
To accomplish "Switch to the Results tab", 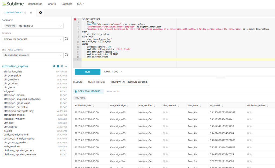I will click(x=78, y=82).
